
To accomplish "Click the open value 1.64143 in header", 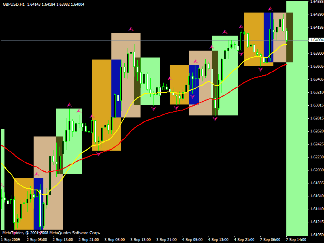I will tap(34, 4).
